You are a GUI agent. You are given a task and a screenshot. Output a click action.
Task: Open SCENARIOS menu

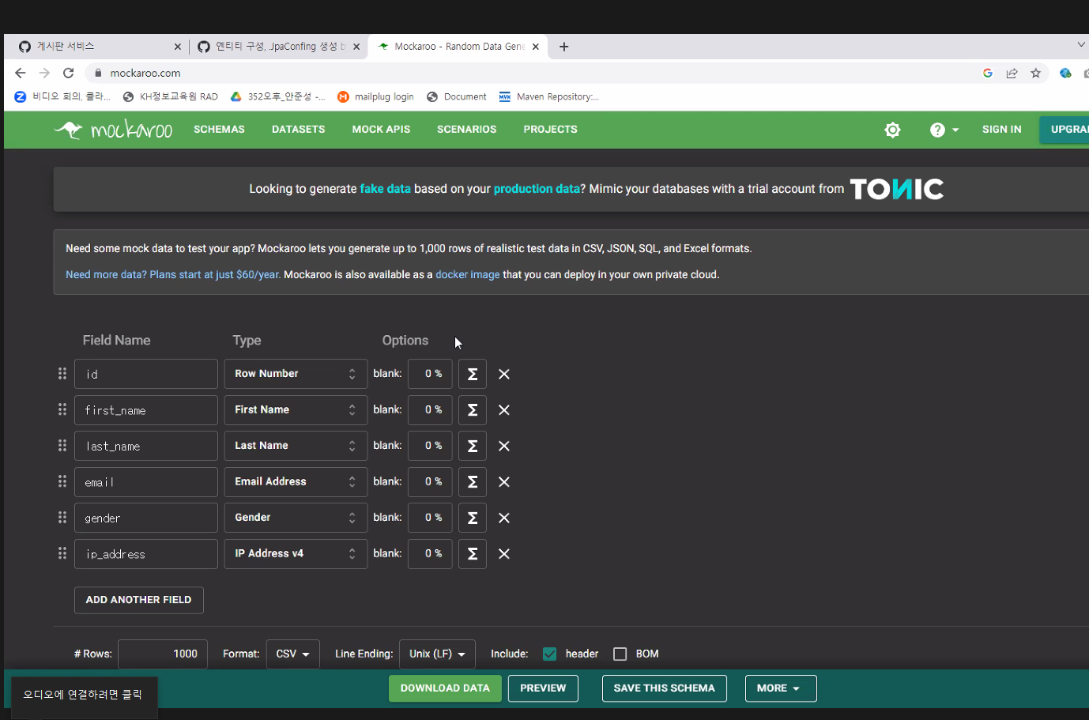466,130
